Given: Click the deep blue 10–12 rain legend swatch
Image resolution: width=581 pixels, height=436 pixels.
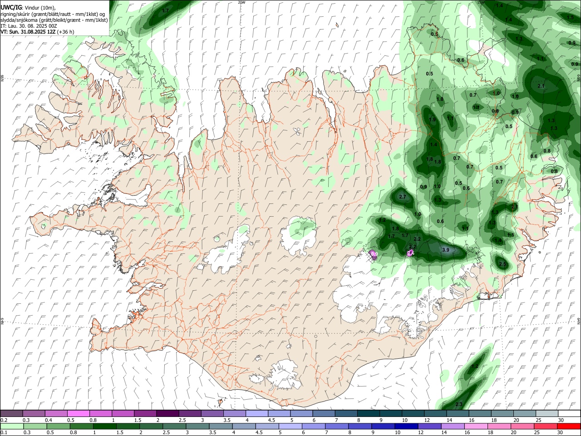Looking at the screenshot, I should tap(406, 426).
